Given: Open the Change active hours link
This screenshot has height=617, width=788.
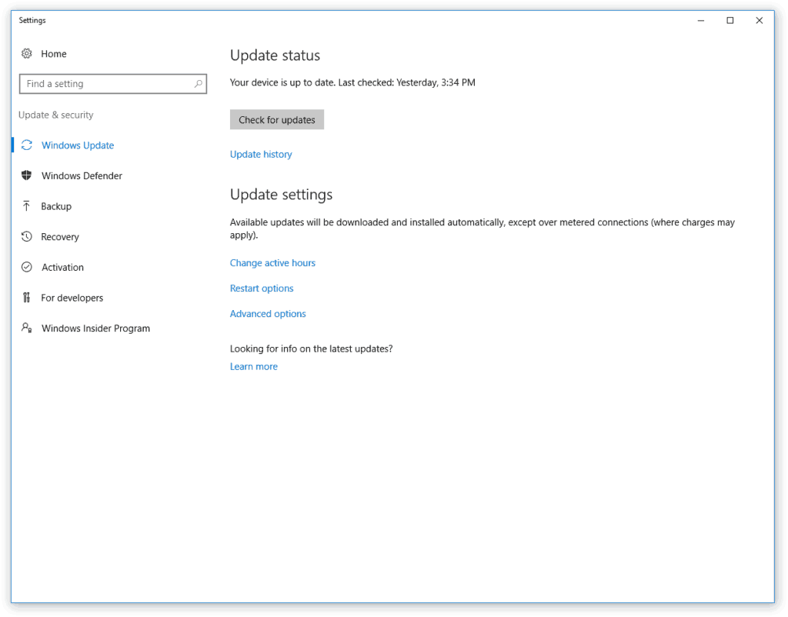Looking at the screenshot, I should (272, 263).
